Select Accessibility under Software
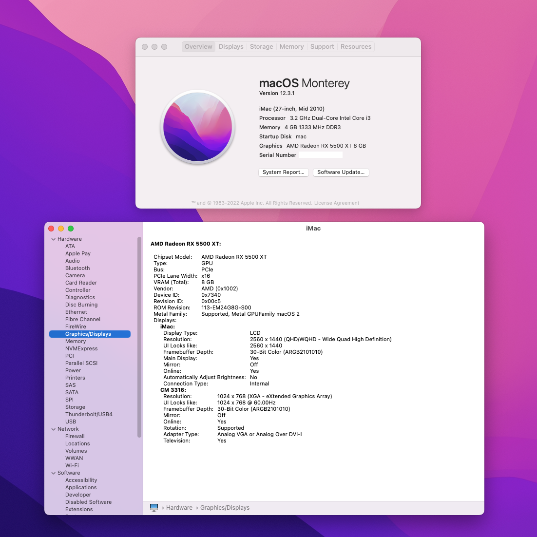Screen dimensions: 537x537 [81, 480]
